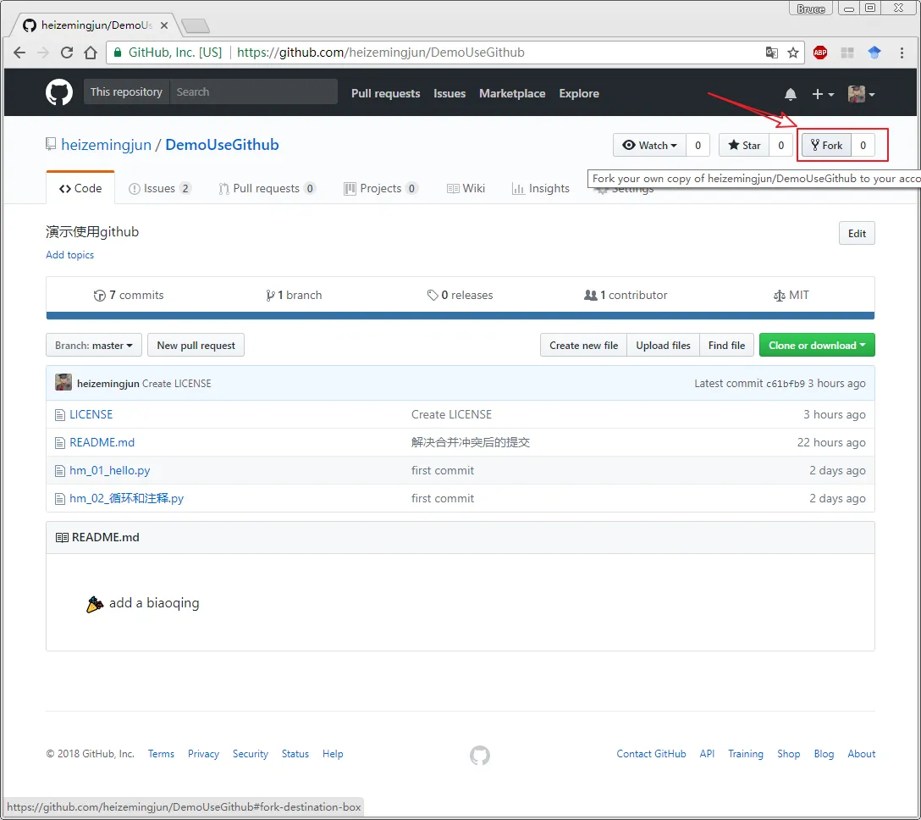Open the plus create-new dropdown in header
The image size is (921, 820).
click(x=823, y=94)
